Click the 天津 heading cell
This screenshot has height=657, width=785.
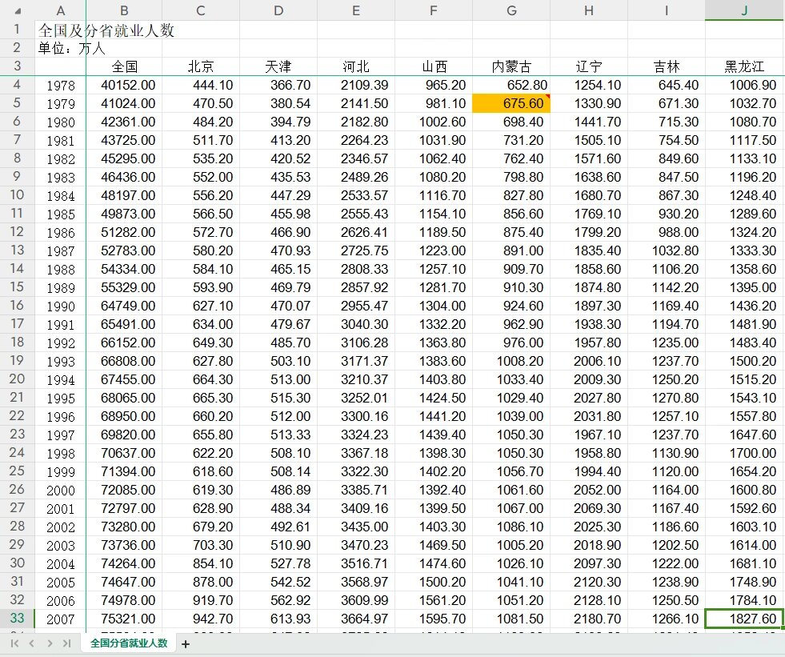point(278,66)
